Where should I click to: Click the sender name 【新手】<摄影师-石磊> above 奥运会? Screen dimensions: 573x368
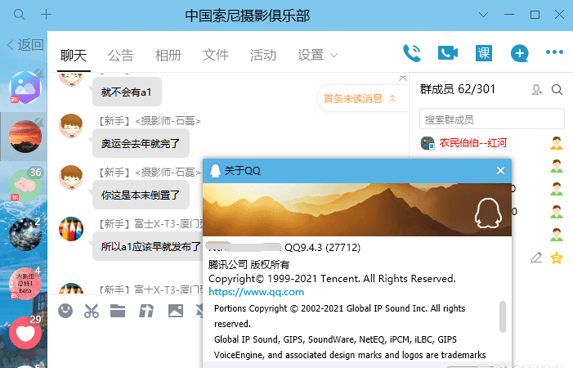tap(150, 120)
